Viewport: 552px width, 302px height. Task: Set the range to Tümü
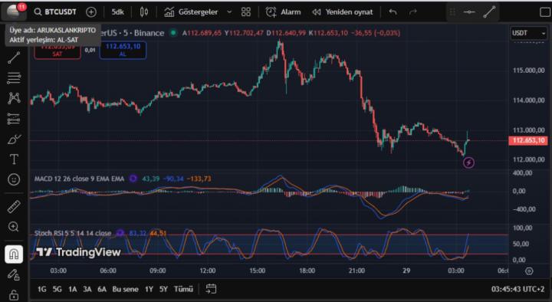(x=183, y=289)
